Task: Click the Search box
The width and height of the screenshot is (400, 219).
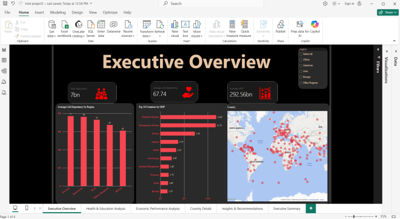Action: pos(211,4)
